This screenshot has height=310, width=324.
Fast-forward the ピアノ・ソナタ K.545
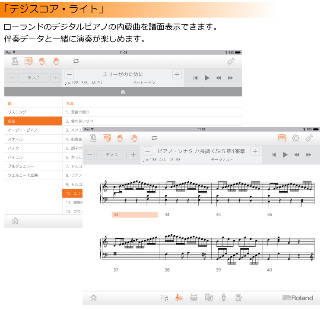309,155
